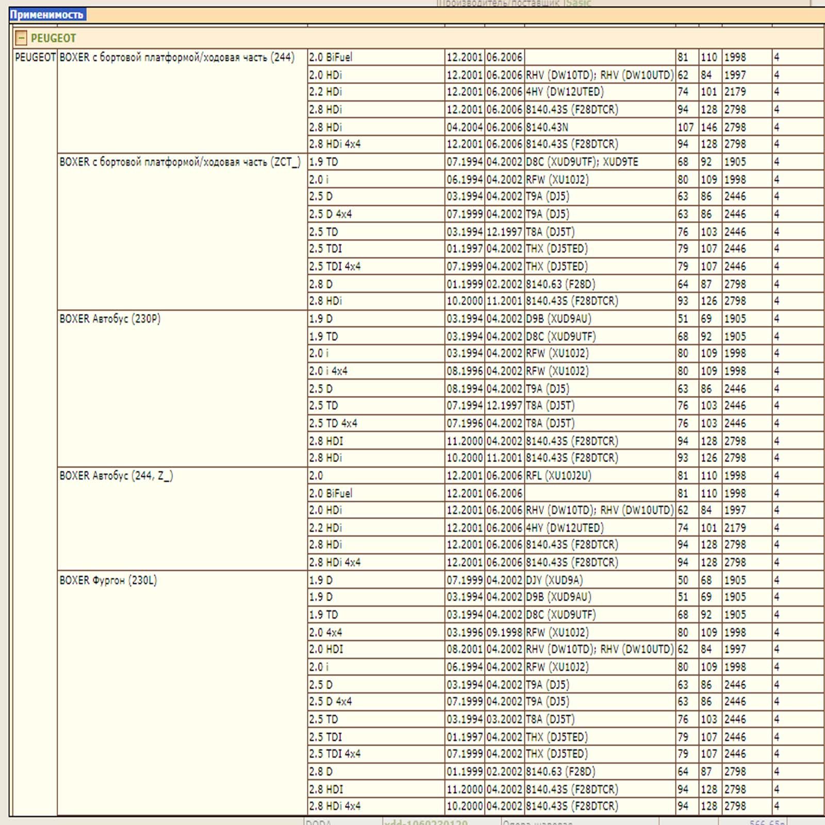The image size is (825, 825).
Task: Select 2.5 D 4x4 under BOXER Фургон (230L)
Action: coord(376,702)
